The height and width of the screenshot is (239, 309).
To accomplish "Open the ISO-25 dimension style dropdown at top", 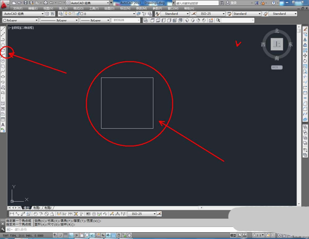I will click(x=211, y=14).
